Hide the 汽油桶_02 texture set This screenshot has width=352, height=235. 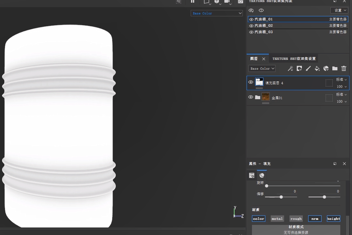[x=251, y=26]
